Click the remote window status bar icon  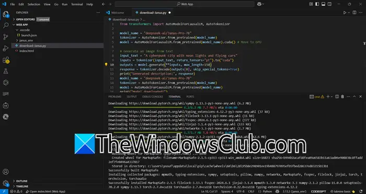4,191
